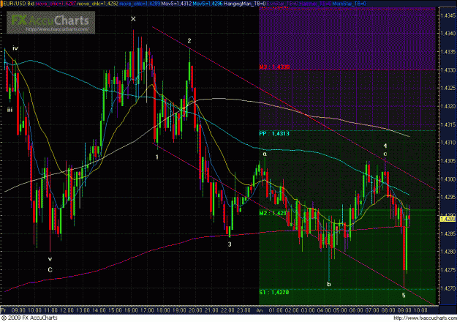Click the highlighted current price tag 1.4289

point(447,219)
